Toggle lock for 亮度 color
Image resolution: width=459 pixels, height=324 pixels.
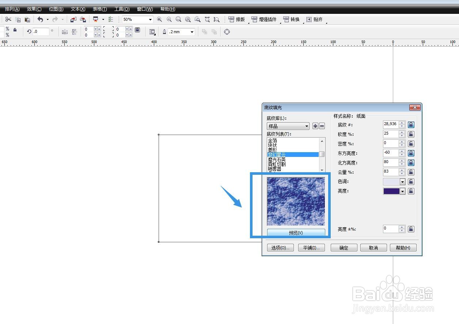[x=411, y=191]
